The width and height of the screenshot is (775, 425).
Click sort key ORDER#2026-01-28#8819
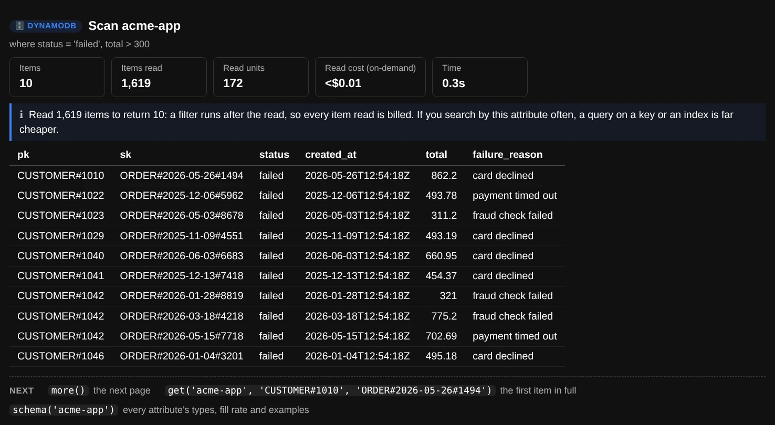[x=182, y=296]
